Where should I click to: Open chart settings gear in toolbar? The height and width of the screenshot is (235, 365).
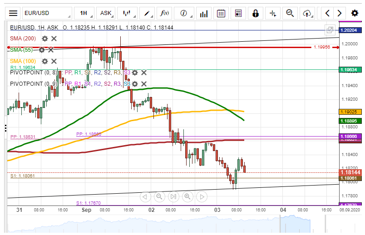pos(355,13)
